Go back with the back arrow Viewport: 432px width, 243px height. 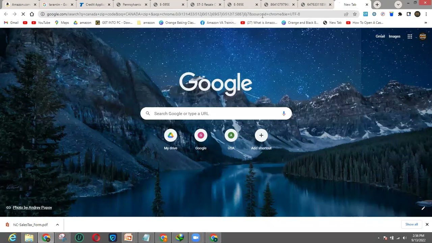(6, 14)
